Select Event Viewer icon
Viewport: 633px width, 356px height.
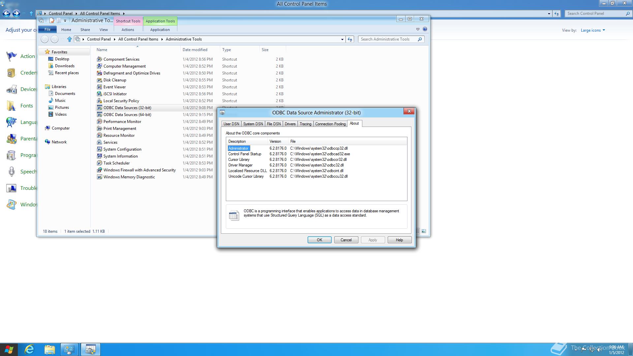[99, 87]
